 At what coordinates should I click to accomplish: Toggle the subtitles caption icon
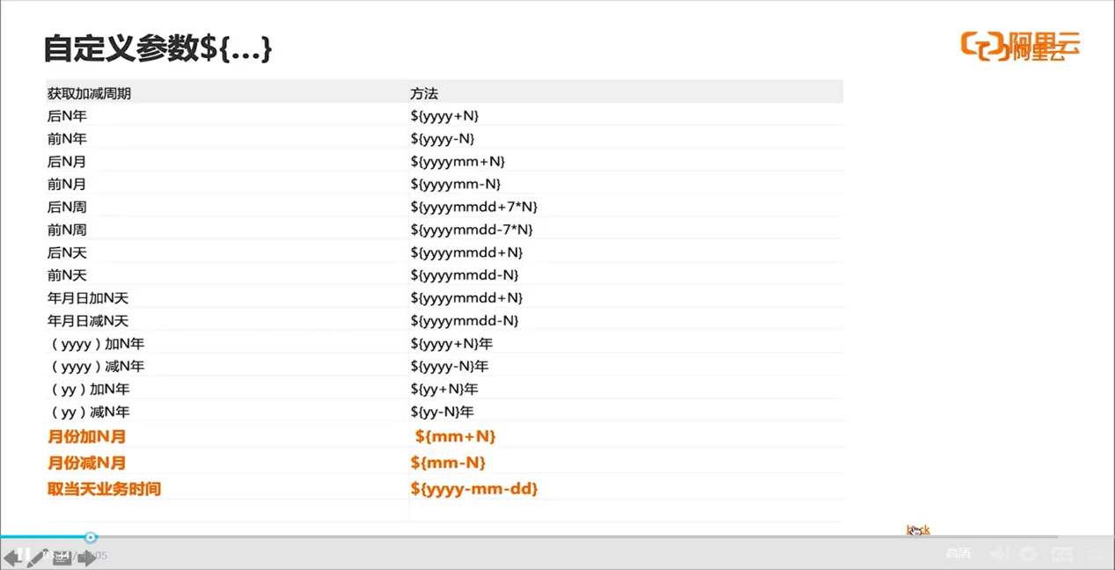pyautogui.click(x=1062, y=554)
